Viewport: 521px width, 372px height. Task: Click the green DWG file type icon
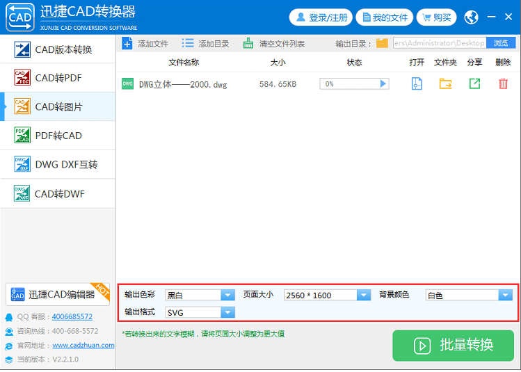[x=127, y=83]
